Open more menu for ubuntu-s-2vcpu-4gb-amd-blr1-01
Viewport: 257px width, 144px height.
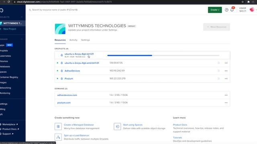[226, 63]
